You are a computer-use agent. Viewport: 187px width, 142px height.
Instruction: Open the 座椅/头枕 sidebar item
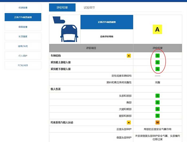(23, 46)
